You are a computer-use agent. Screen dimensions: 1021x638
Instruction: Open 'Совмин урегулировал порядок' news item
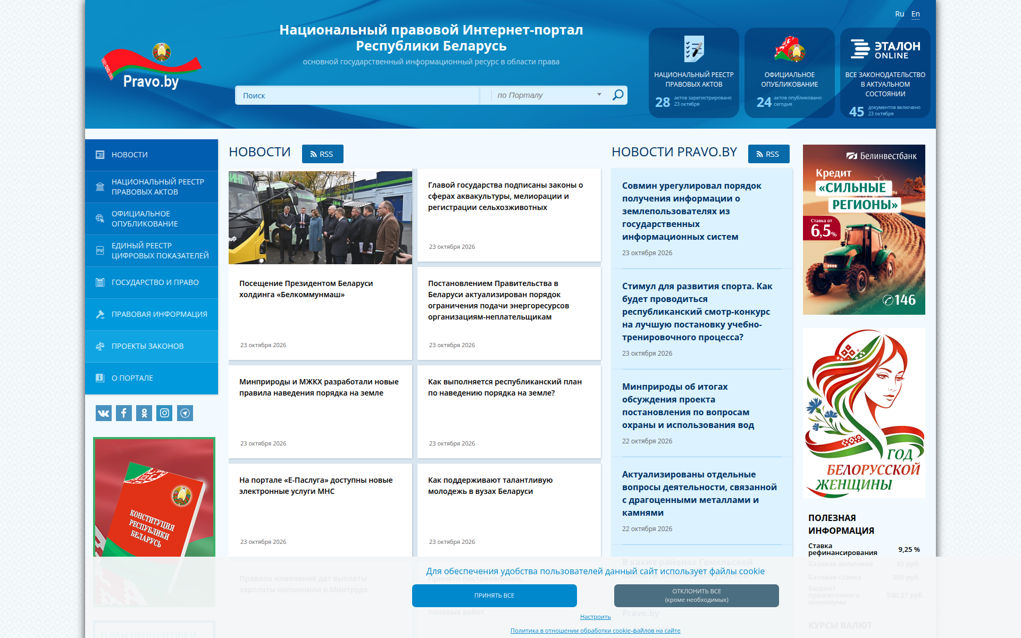(692, 211)
